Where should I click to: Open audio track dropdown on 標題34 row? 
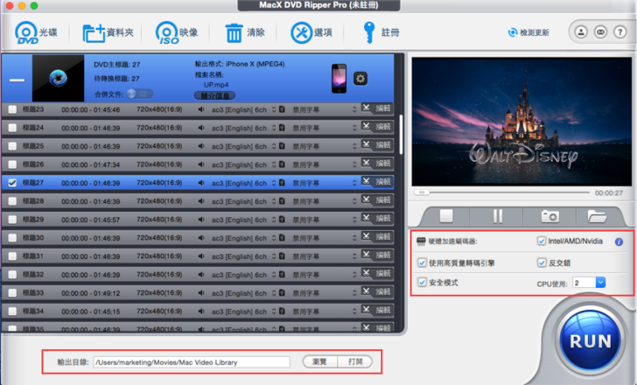[x=274, y=311]
